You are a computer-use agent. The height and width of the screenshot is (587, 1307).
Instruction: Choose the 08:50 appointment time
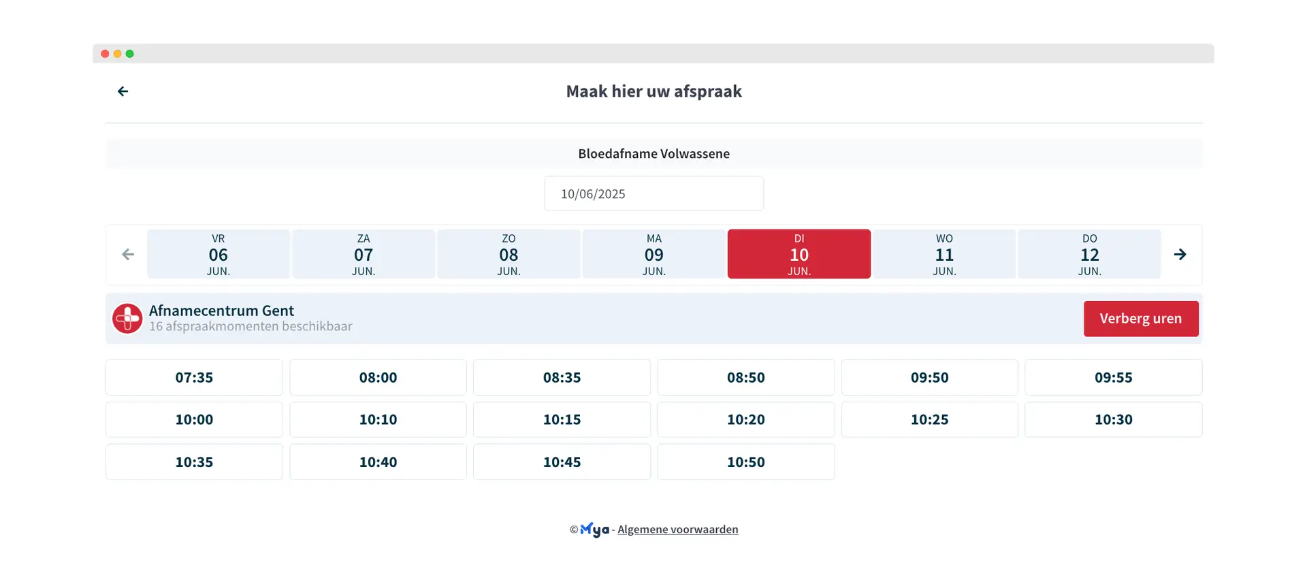[746, 377]
